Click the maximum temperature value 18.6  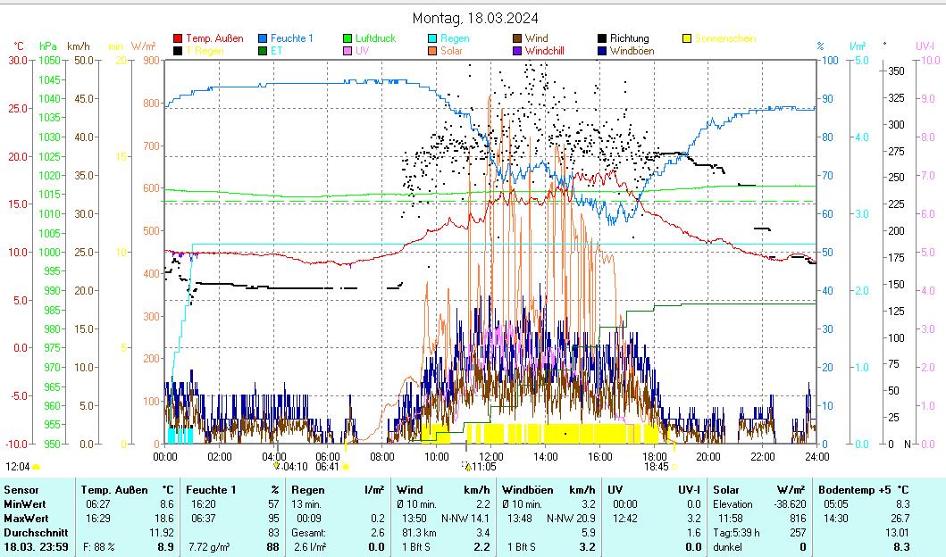coord(166,519)
